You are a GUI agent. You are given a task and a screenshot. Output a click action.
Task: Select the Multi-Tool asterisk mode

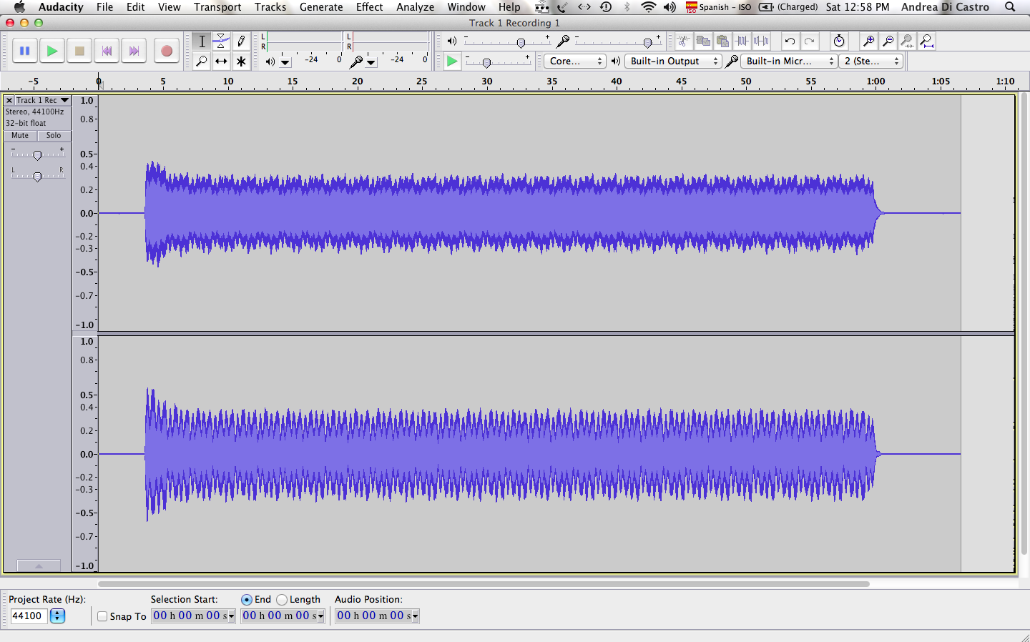tap(241, 61)
